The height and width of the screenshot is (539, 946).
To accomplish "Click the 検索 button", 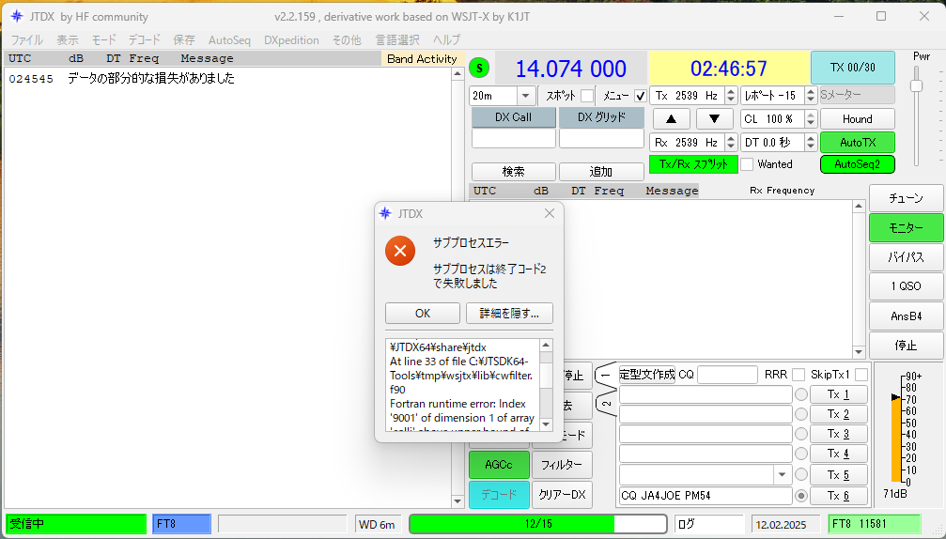I will coord(514,172).
